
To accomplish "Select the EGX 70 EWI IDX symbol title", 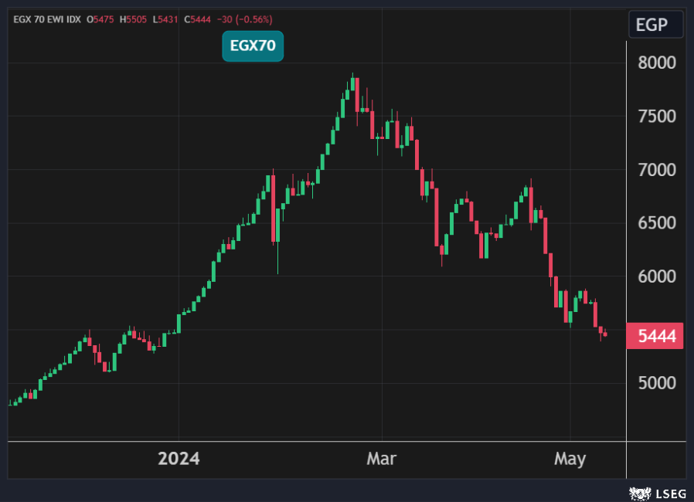I will pyautogui.click(x=46, y=19).
